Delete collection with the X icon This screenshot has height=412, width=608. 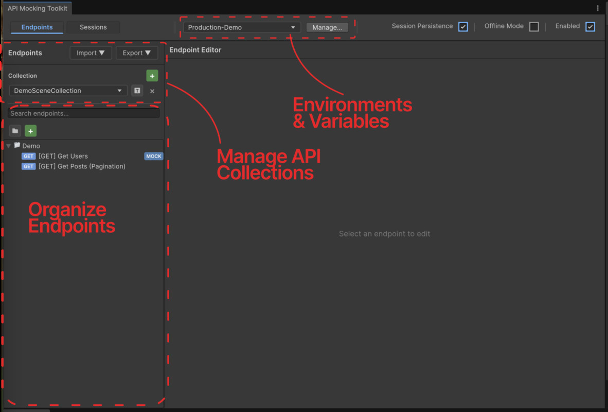[152, 91]
